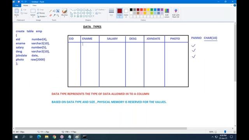
Task: Click the Paste clipboard icon
Action: pyautogui.click(x=16, y=11)
